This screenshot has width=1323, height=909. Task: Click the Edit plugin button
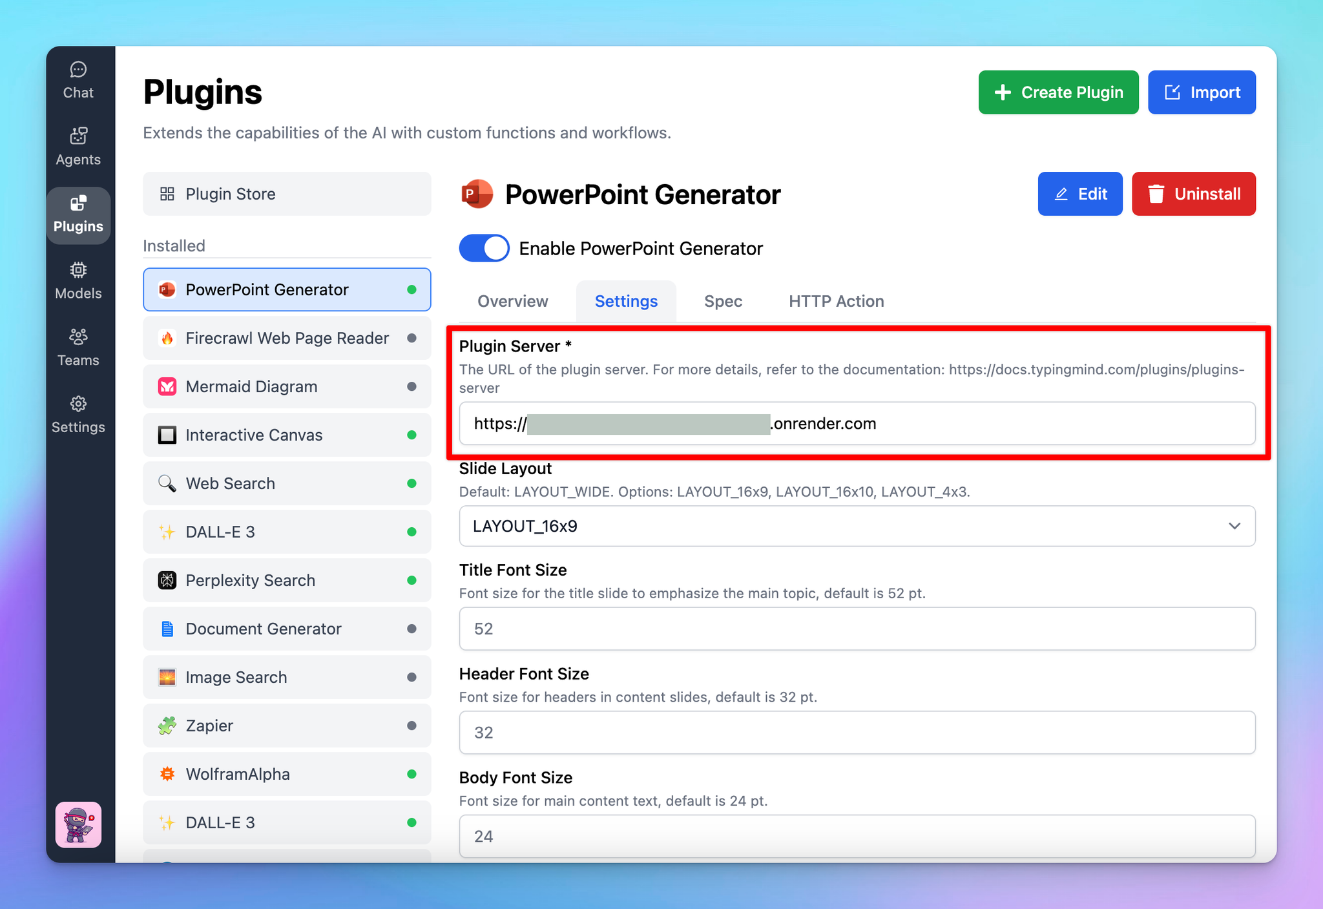pos(1079,194)
